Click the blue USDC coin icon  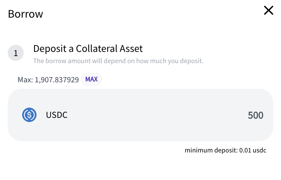(30, 115)
